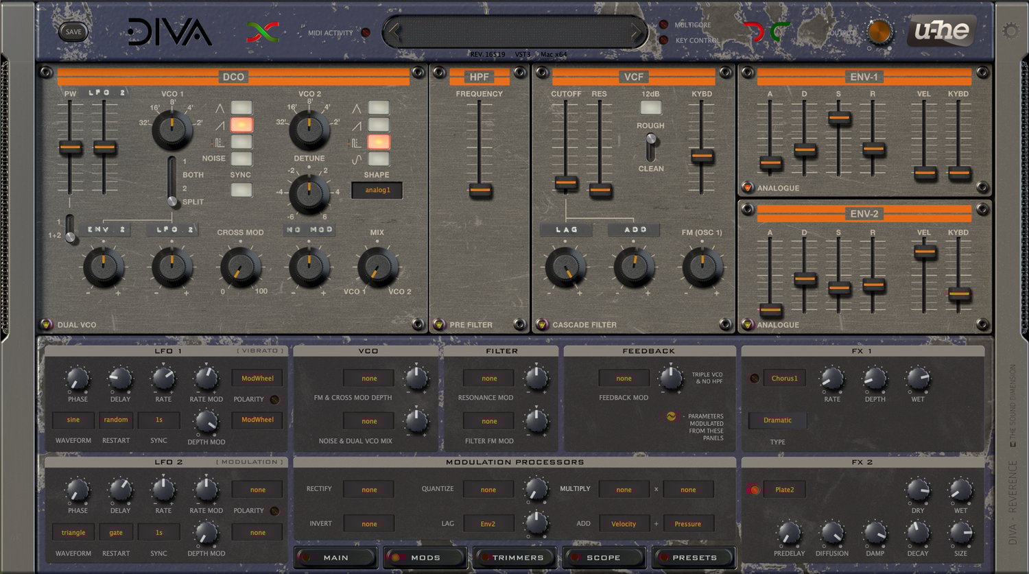Open the SCOPE tab
This screenshot has height=574, width=1029.
(x=603, y=558)
